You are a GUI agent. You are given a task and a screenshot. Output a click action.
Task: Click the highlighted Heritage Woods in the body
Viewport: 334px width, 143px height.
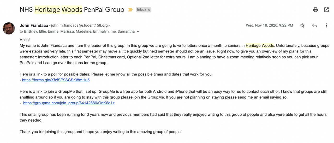click(x=260, y=46)
